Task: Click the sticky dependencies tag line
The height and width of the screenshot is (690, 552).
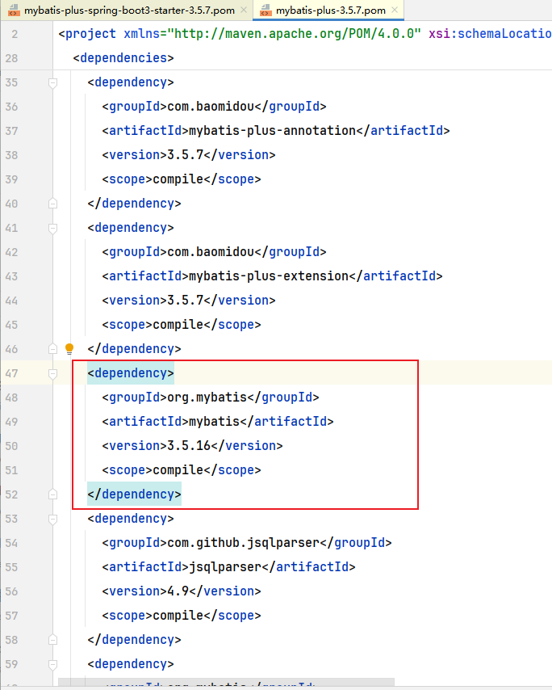Action: click(123, 58)
